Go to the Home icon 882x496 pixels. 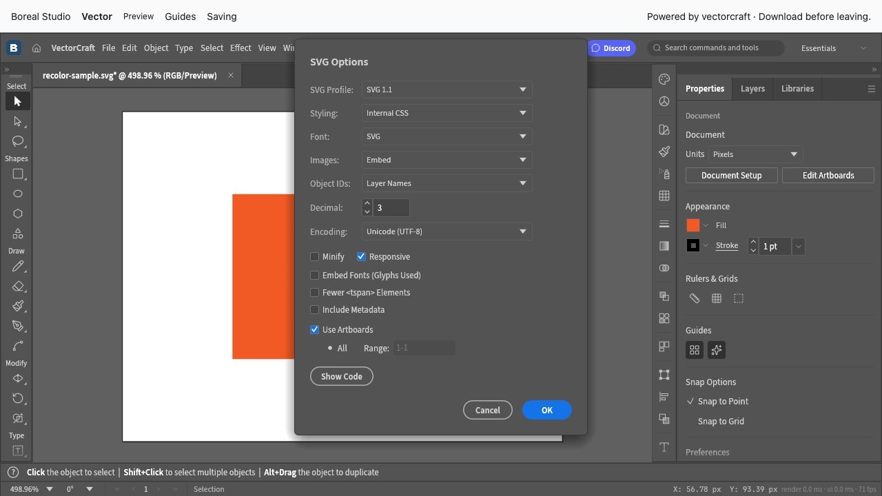click(x=37, y=48)
